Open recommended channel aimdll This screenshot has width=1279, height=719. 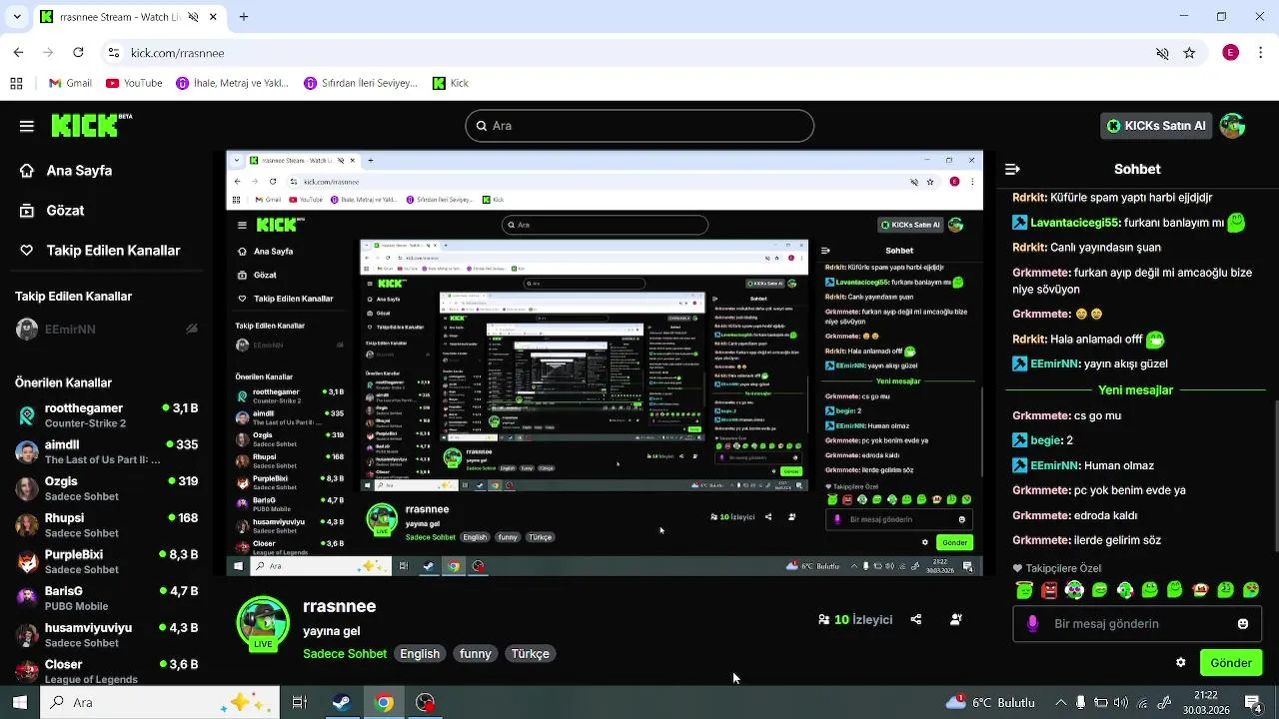[106, 452]
